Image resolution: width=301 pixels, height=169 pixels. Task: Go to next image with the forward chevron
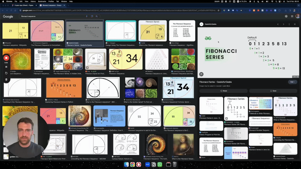click(283, 24)
